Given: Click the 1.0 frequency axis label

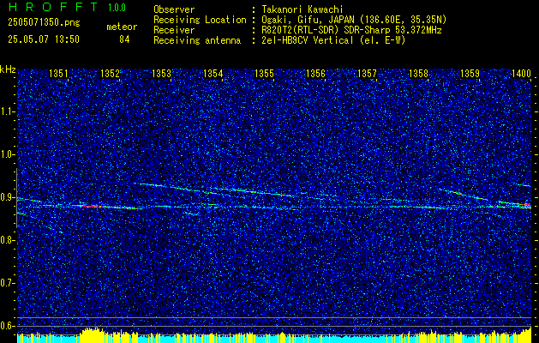Looking at the screenshot, I should click(x=8, y=154).
